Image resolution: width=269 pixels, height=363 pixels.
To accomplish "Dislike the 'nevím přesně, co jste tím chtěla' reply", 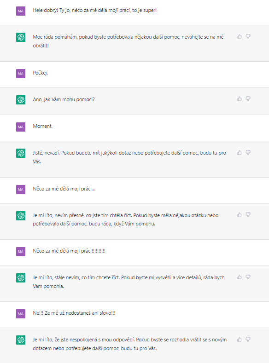I will [x=248, y=215].
